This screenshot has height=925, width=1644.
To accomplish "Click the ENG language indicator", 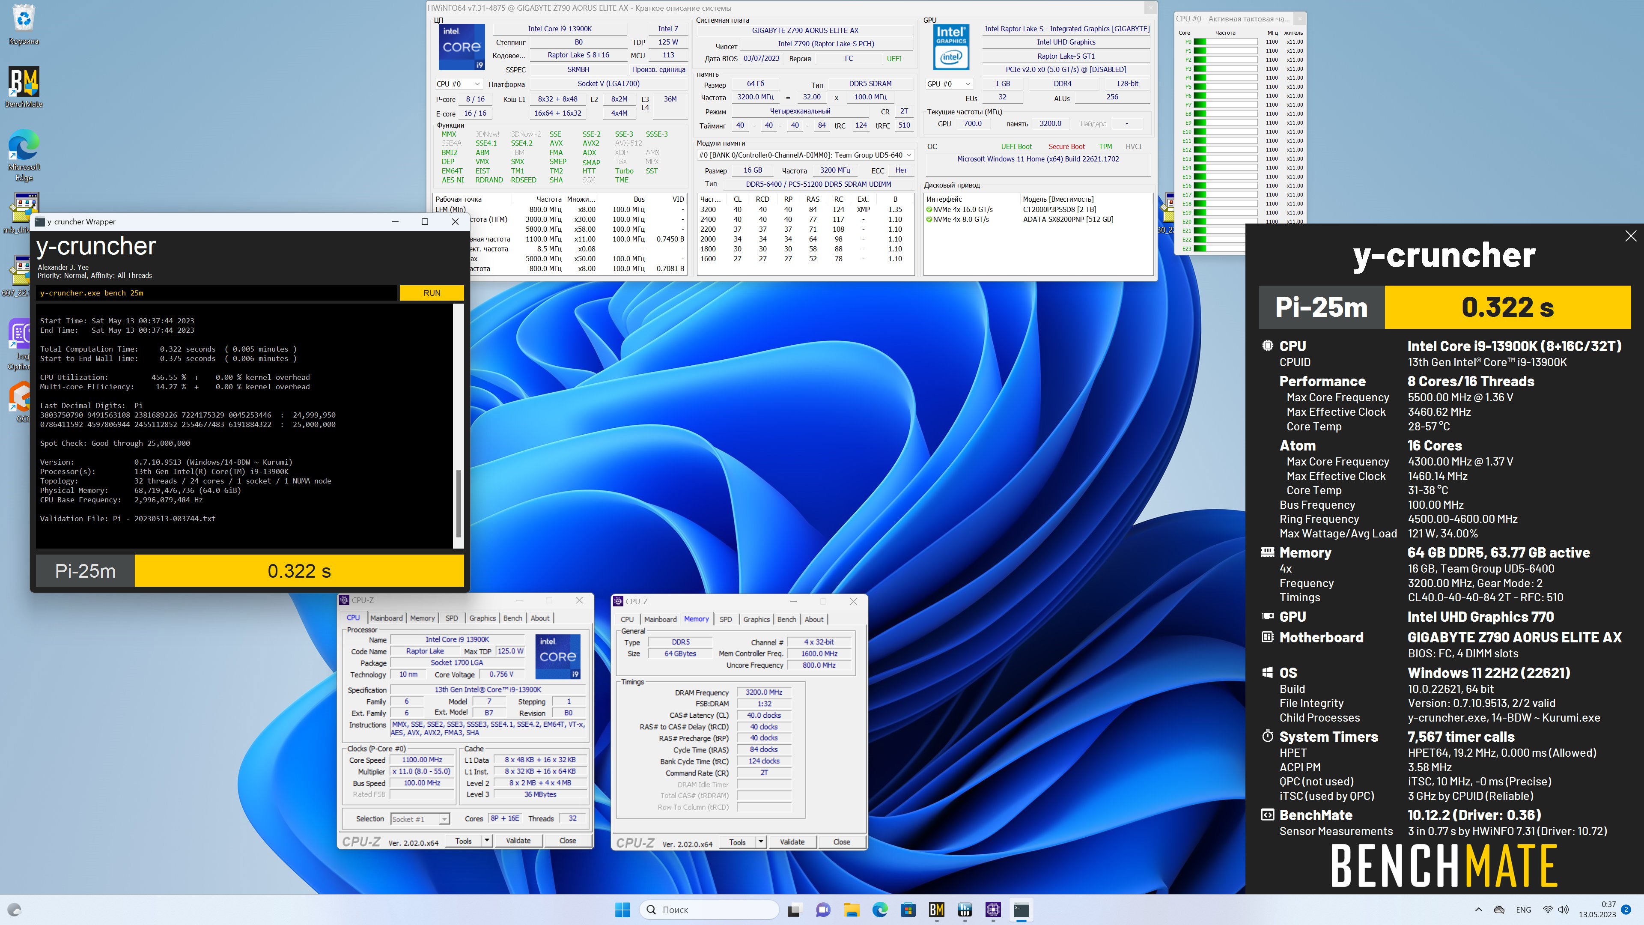I will pos(1523,910).
